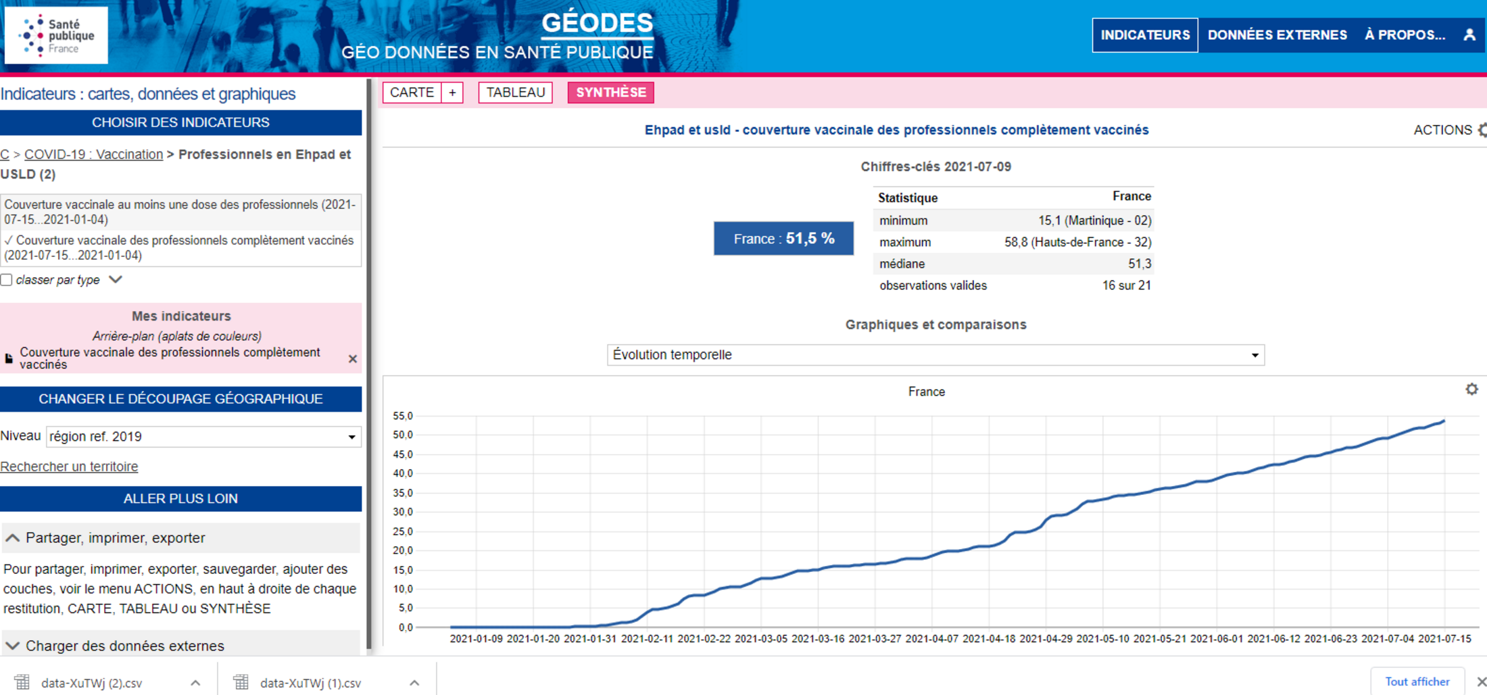Click the GÉODES site title
This screenshot has width=1487, height=695.
598,24
